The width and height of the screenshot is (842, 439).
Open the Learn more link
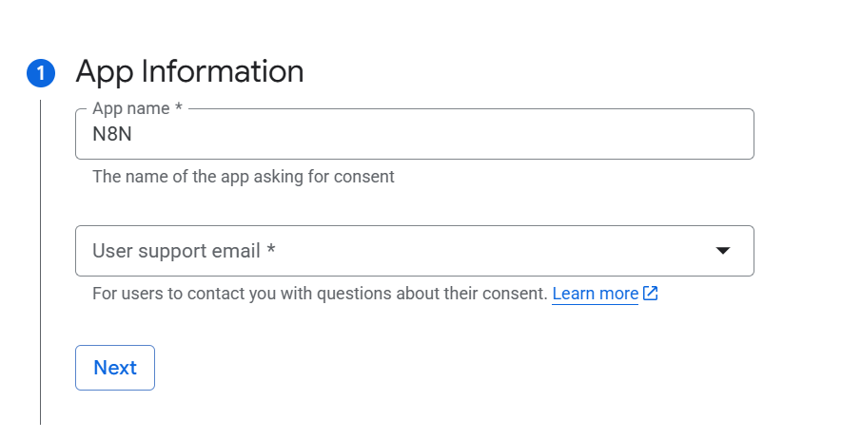click(595, 294)
